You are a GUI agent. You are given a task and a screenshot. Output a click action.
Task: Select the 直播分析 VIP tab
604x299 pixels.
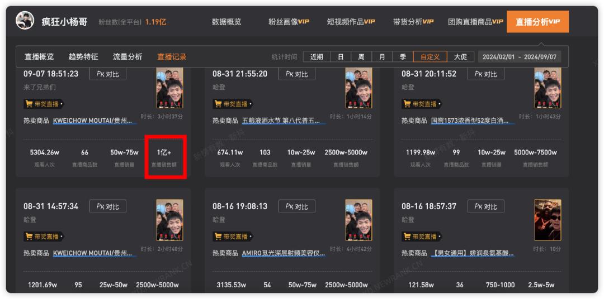pos(538,22)
